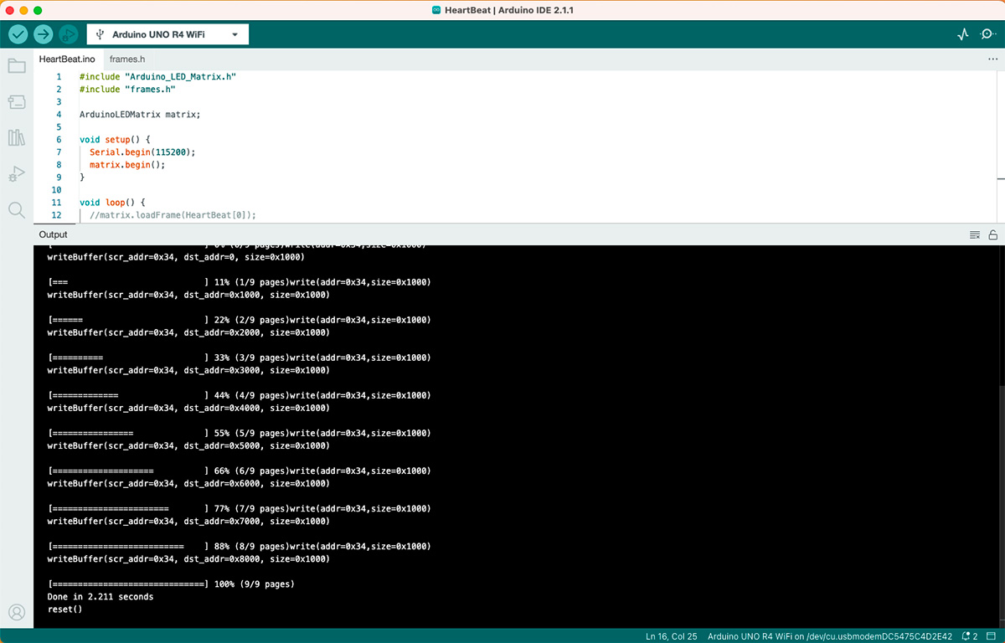Click the Verify sketch checkmark button
1005x643 pixels.
click(x=18, y=34)
